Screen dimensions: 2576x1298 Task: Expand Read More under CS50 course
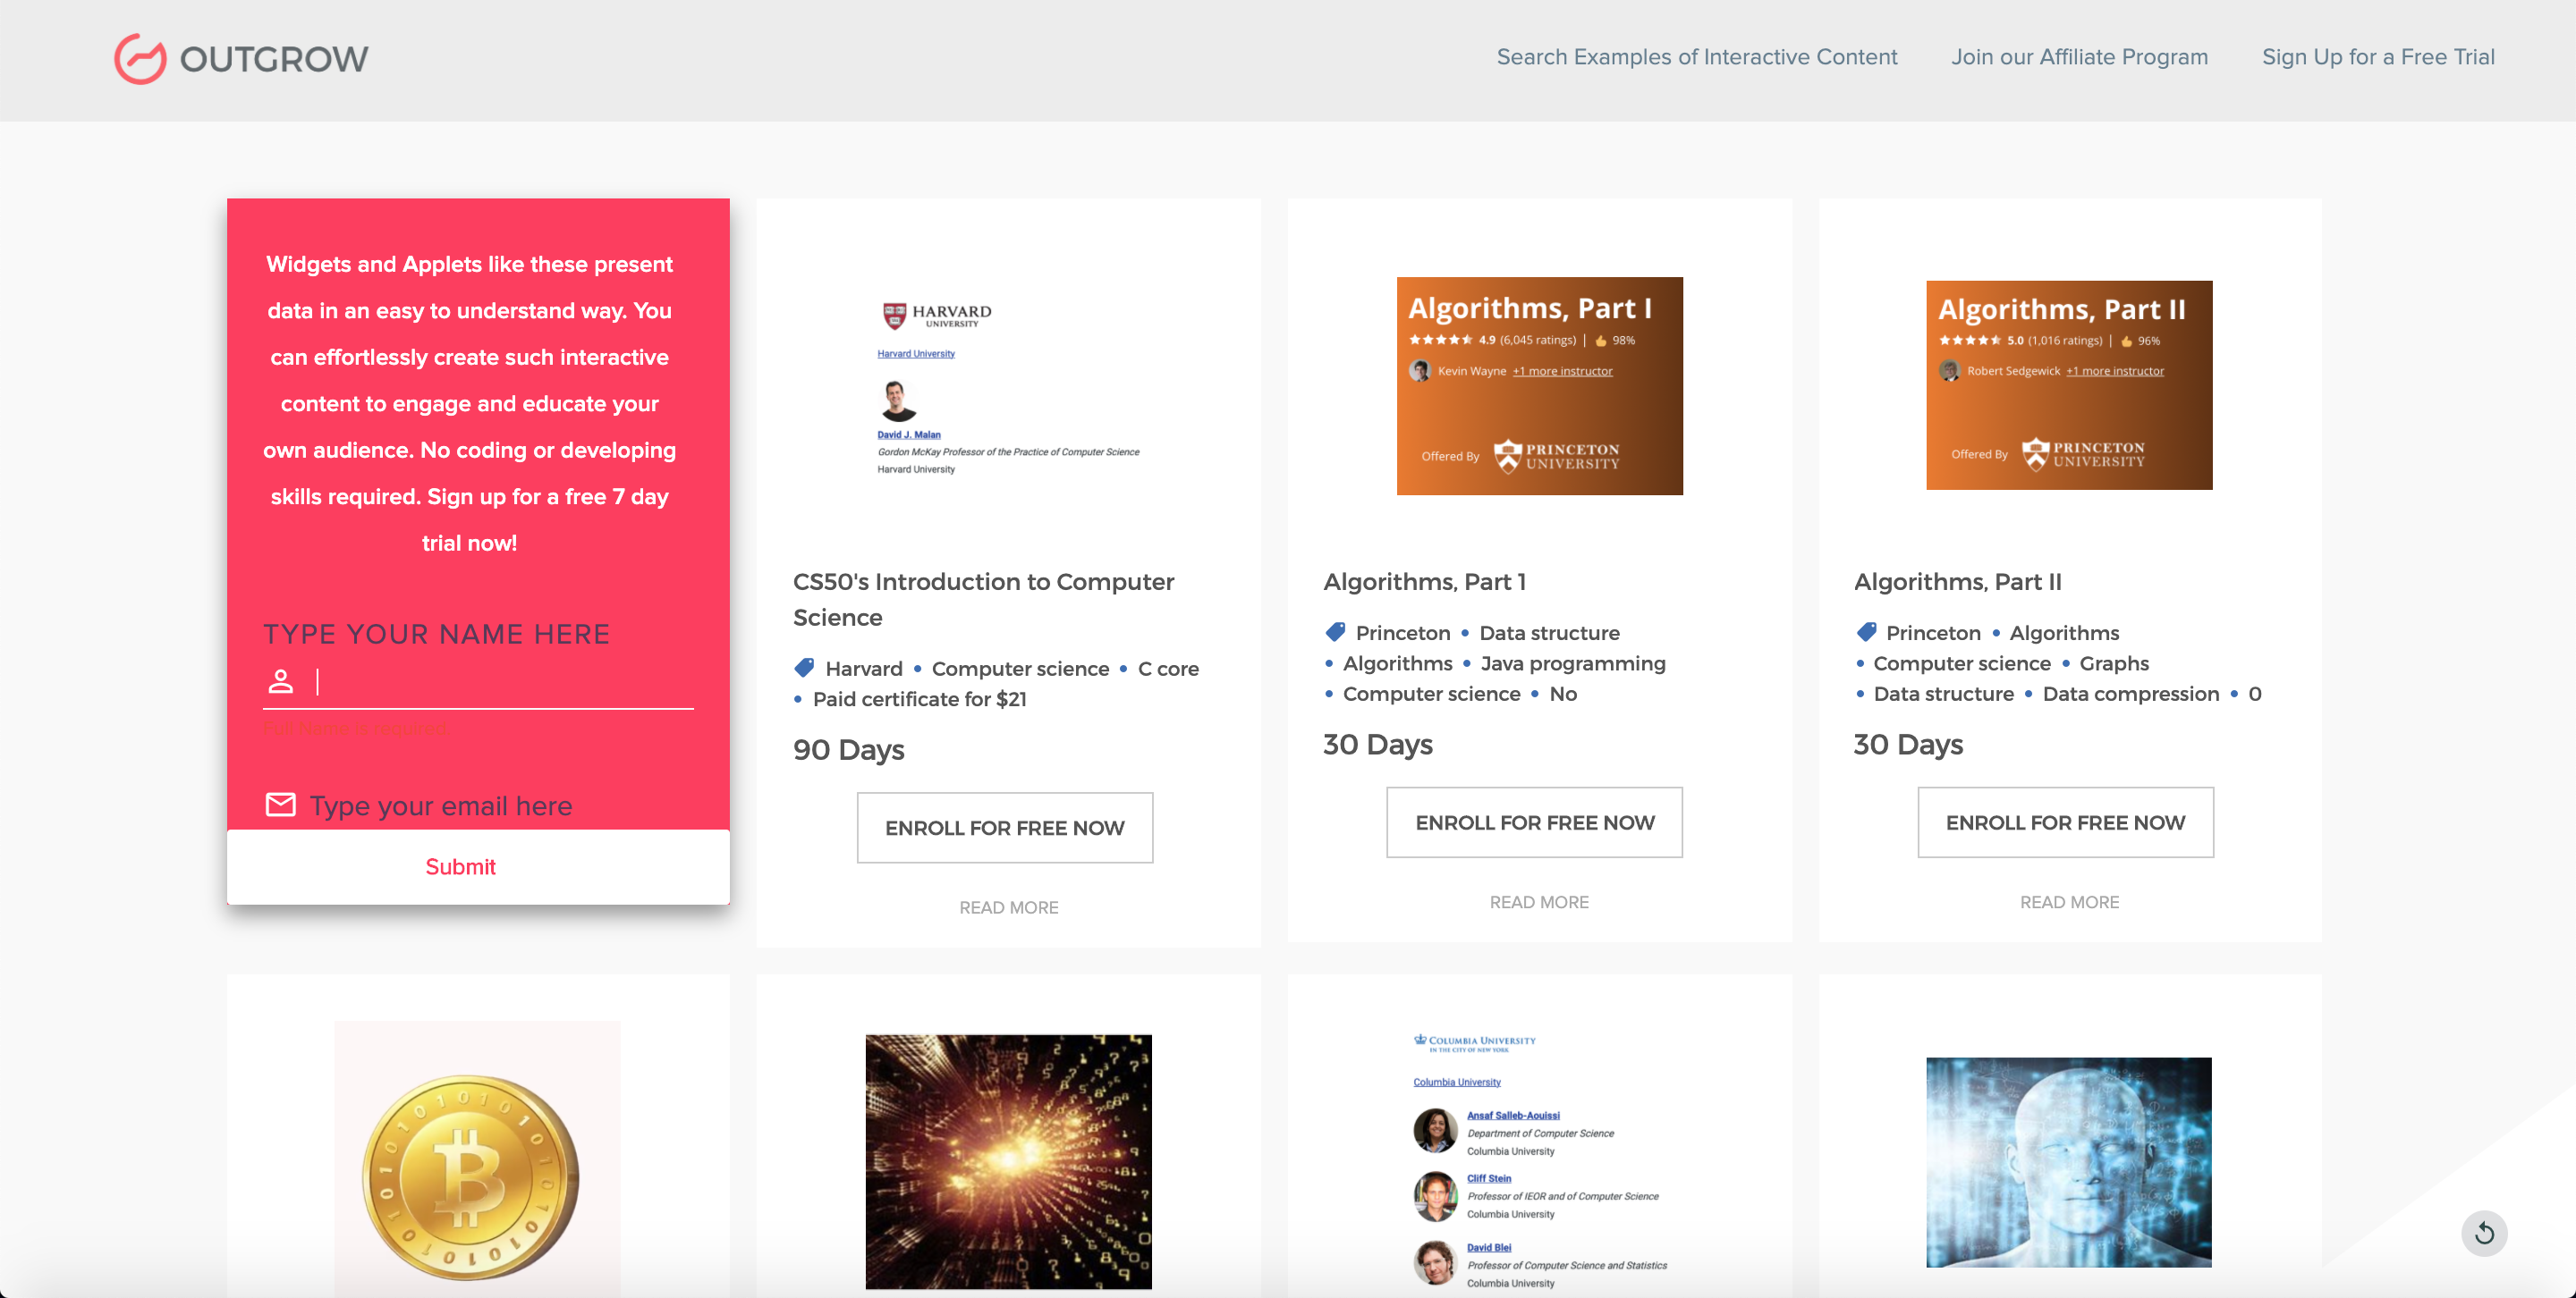(x=1008, y=907)
